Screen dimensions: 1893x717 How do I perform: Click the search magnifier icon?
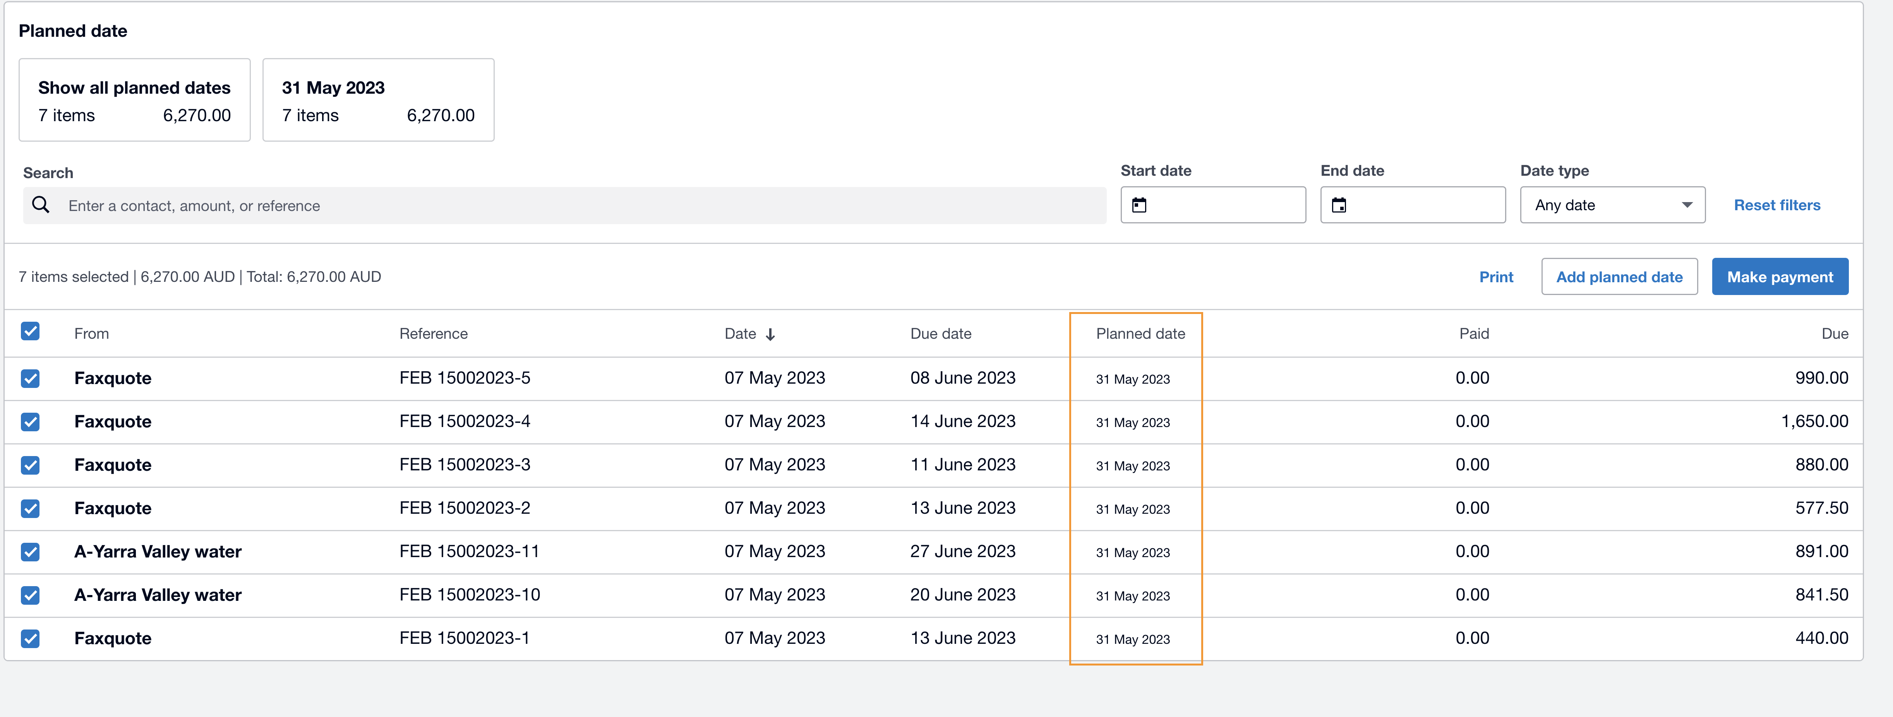(41, 205)
